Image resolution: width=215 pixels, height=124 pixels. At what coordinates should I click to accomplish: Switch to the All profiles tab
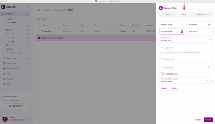pos(39,10)
